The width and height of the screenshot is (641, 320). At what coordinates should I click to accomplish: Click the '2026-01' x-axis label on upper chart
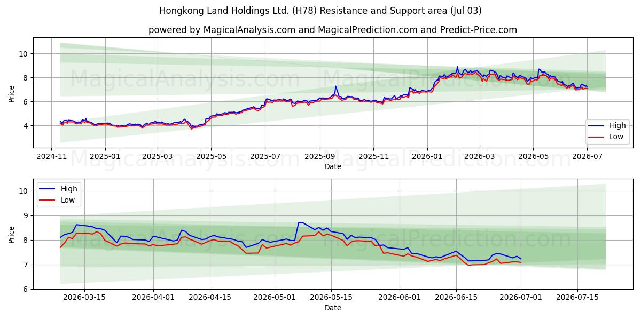tap(427, 157)
